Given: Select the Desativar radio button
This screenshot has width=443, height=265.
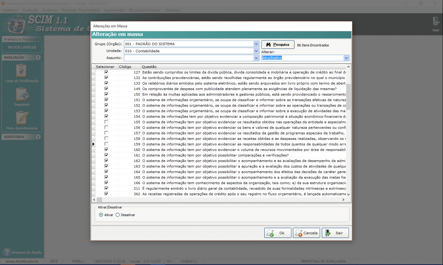Looking at the screenshot, I should click(x=118, y=215).
